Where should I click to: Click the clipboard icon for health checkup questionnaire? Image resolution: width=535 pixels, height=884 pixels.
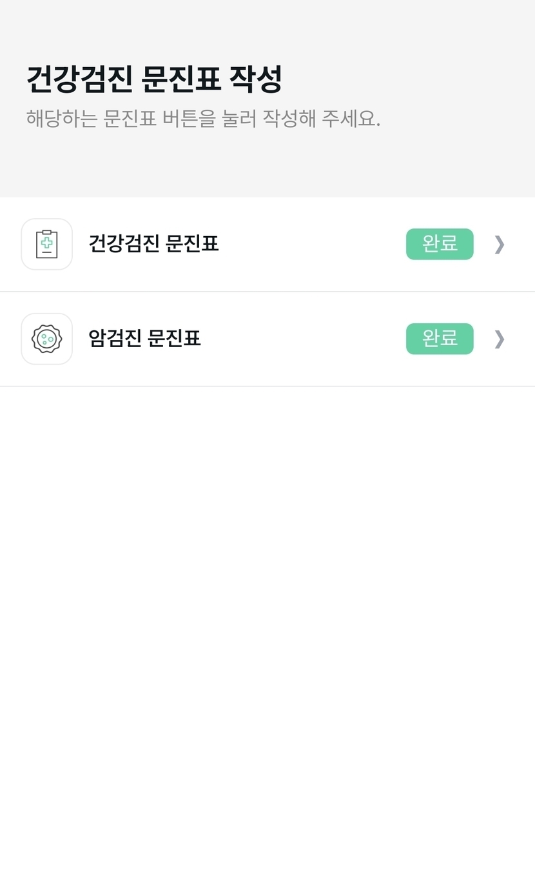(x=46, y=244)
